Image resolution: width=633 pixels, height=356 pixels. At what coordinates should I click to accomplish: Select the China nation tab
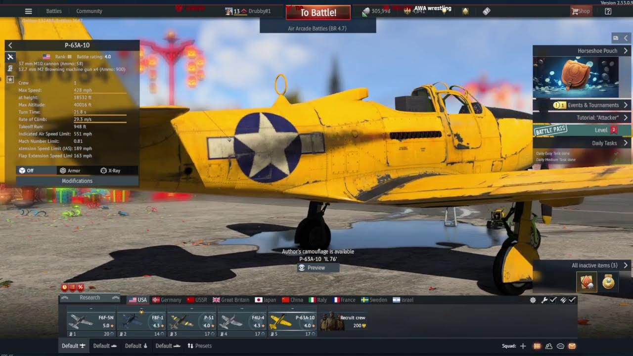coord(292,300)
